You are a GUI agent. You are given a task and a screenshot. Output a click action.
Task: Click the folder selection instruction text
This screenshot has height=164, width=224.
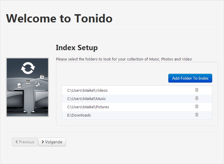coord(124,59)
